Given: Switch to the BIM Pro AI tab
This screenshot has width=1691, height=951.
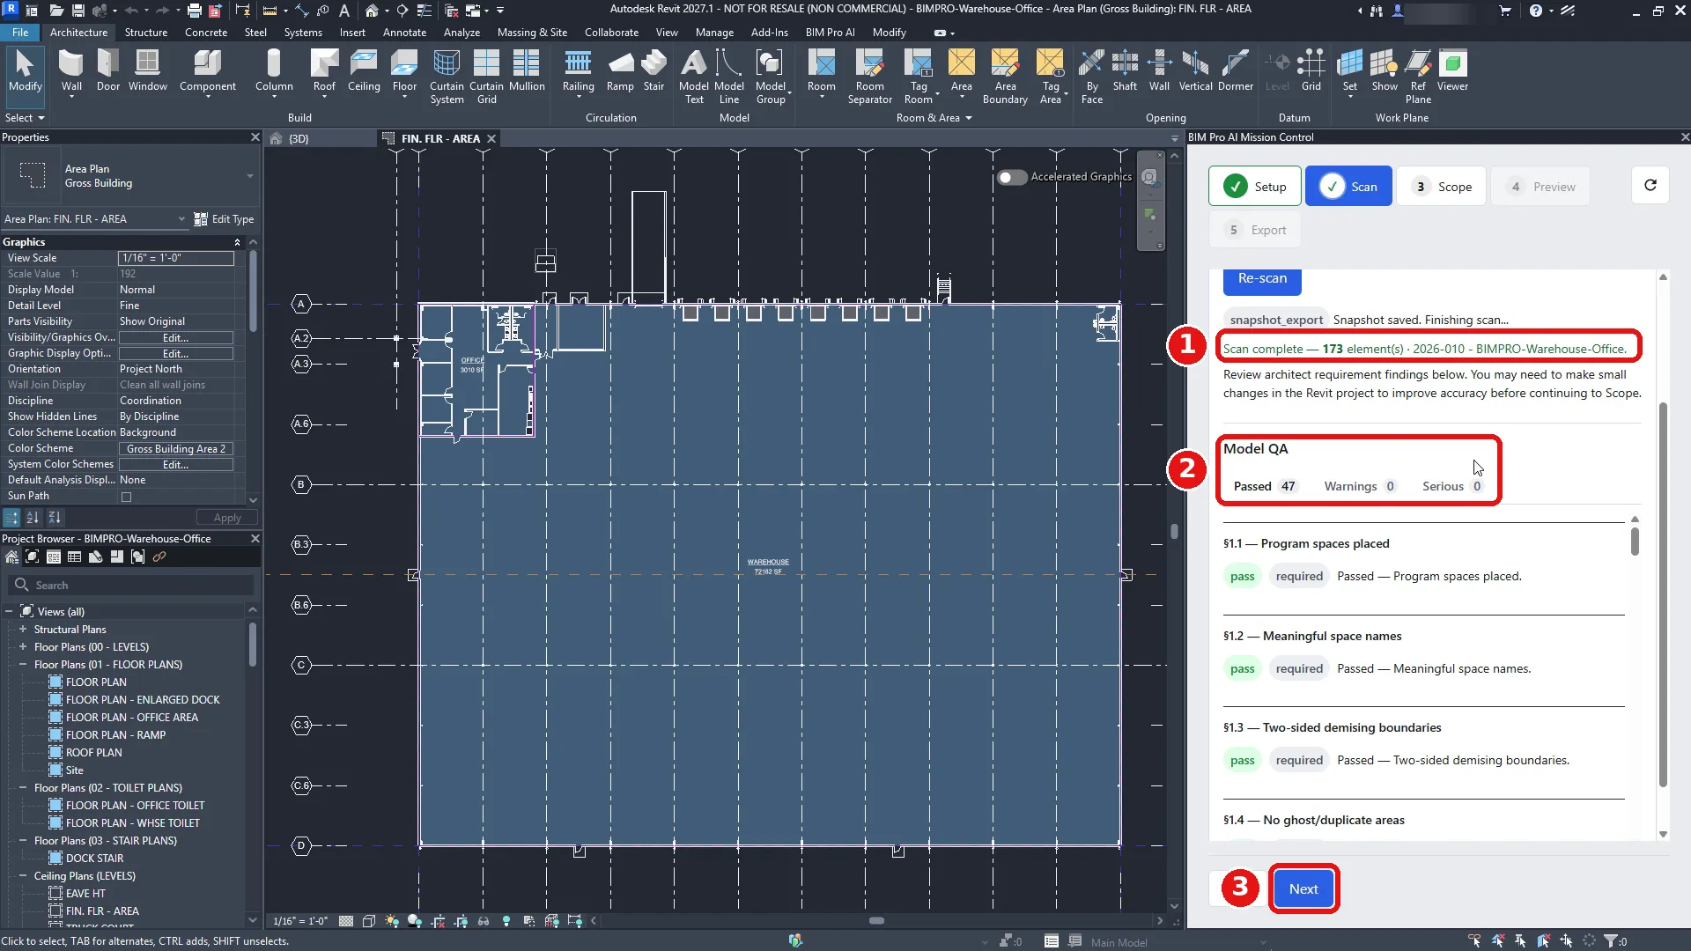Looking at the screenshot, I should (830, 33).
